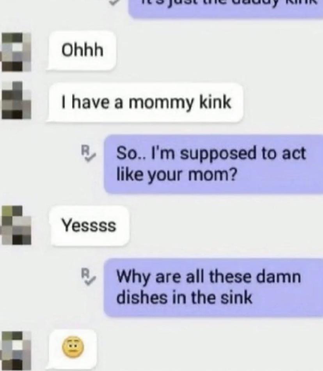The height and width of the screenshot is (371, 323).
Task: Tap the pixelated avatar beside 'Ohhh'
Action: [x=16, y=52]
